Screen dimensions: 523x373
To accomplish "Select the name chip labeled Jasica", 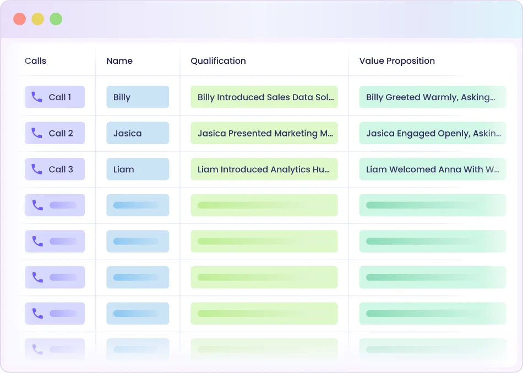I will point(138,133).
